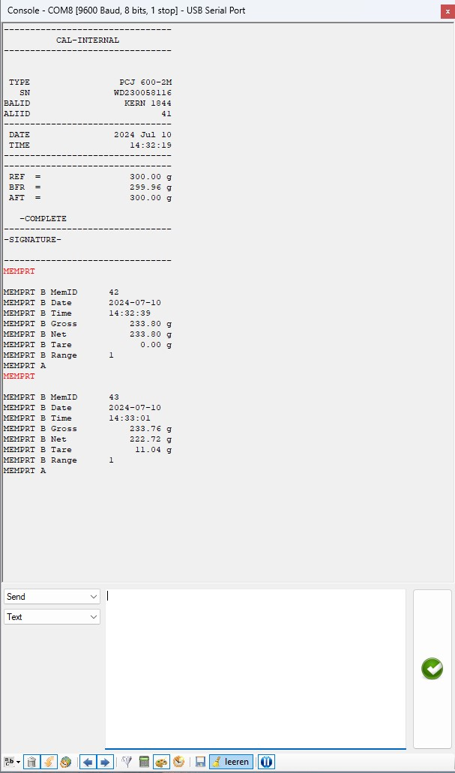Click the floppy disk save icon
The image size is (455, 773).
click(200, 762)
